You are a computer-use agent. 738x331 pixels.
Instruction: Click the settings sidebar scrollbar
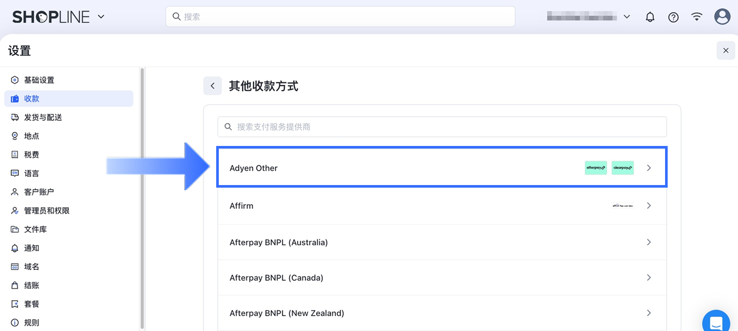tap(142, 199)
